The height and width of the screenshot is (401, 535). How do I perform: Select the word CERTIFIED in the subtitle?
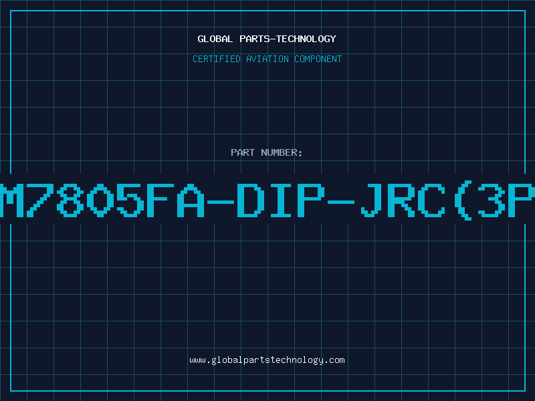pos(217,59)
